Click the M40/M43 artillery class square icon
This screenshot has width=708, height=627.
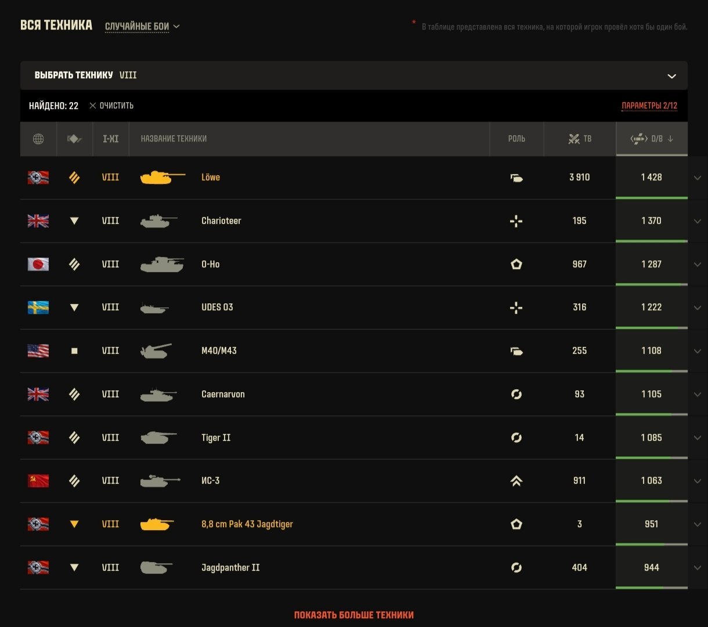coord(74,351)
